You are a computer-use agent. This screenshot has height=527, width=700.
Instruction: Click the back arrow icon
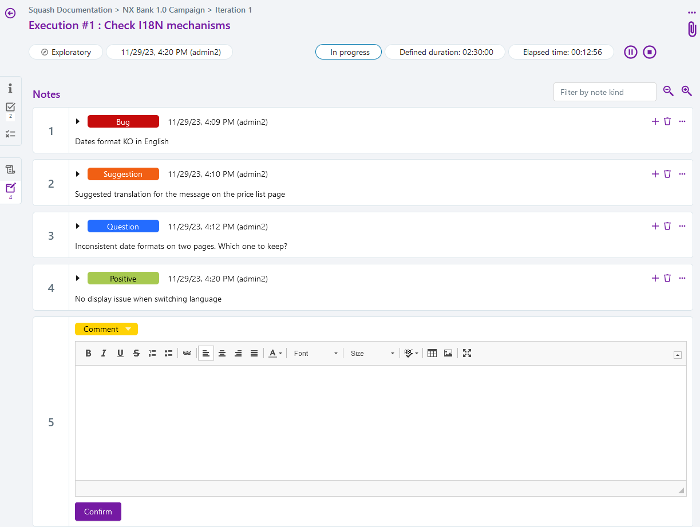click(10, 13)
